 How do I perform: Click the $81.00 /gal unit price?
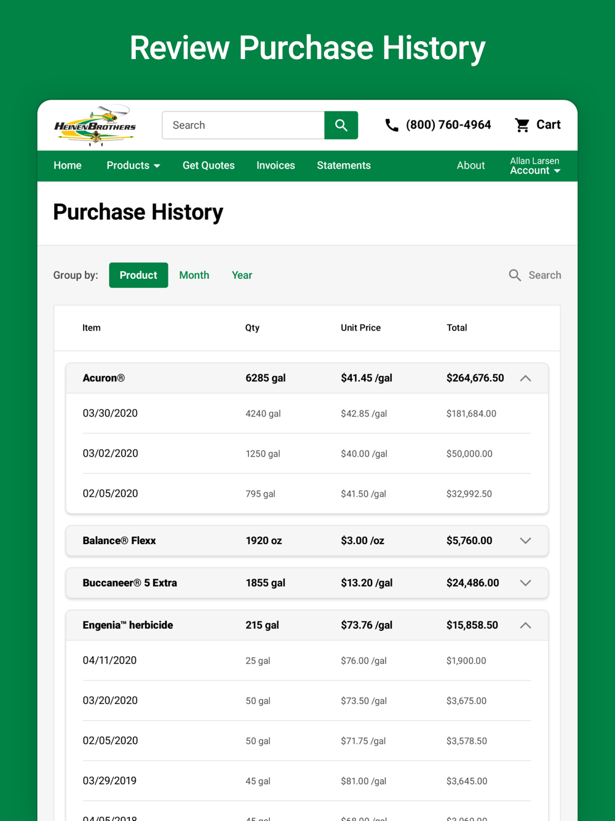click(x=363, y=781)
